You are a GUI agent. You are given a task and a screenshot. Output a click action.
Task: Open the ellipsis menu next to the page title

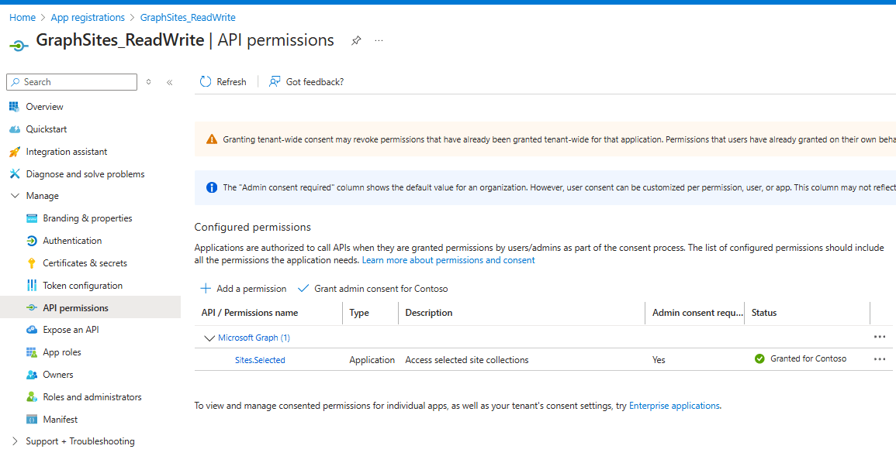pos(379,40)
